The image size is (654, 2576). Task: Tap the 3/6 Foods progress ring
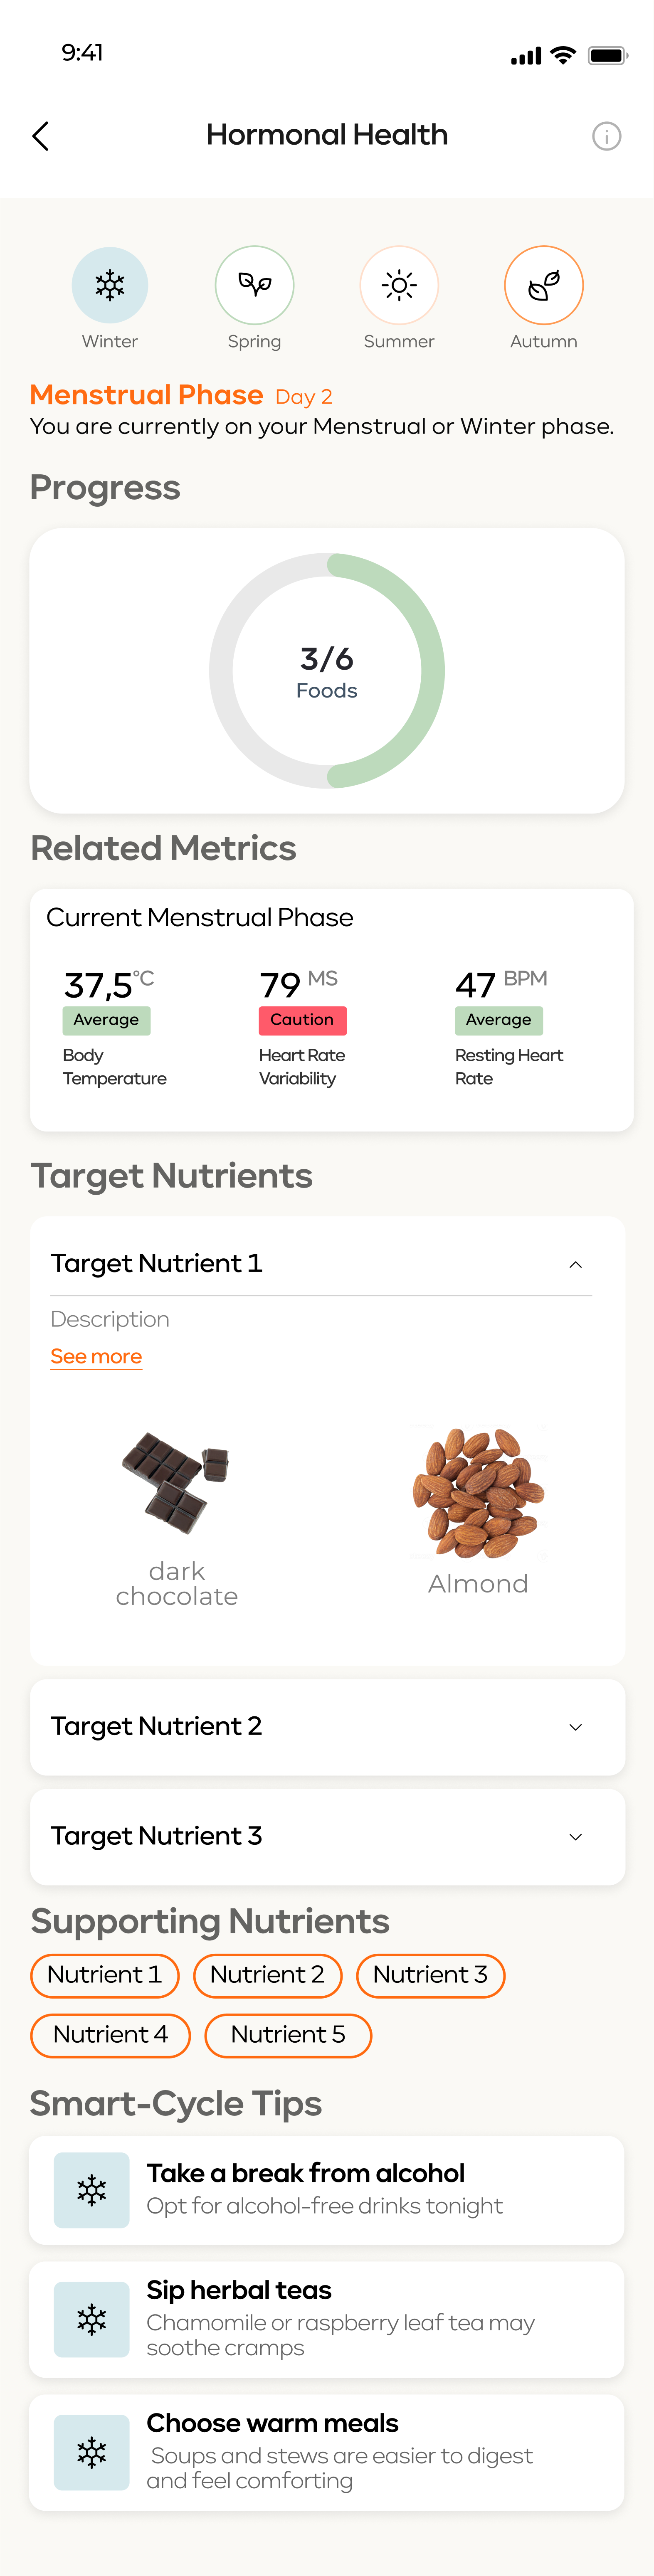pos(327,671)
